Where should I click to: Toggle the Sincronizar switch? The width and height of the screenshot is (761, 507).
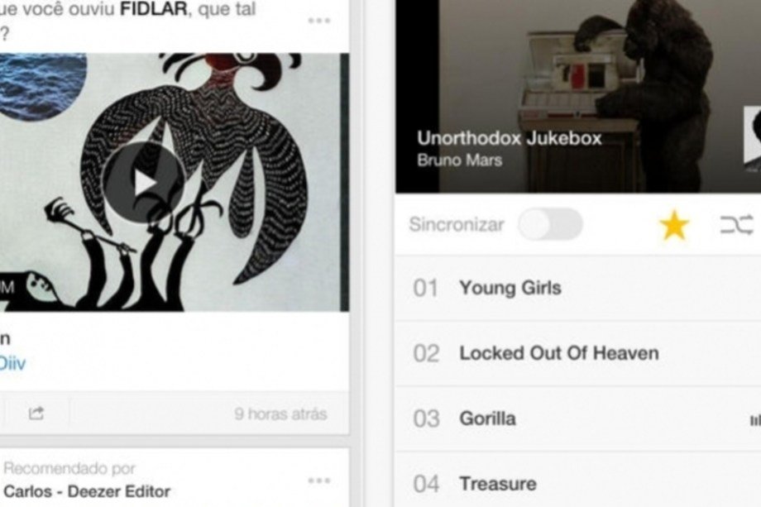[x=550, y=224]
